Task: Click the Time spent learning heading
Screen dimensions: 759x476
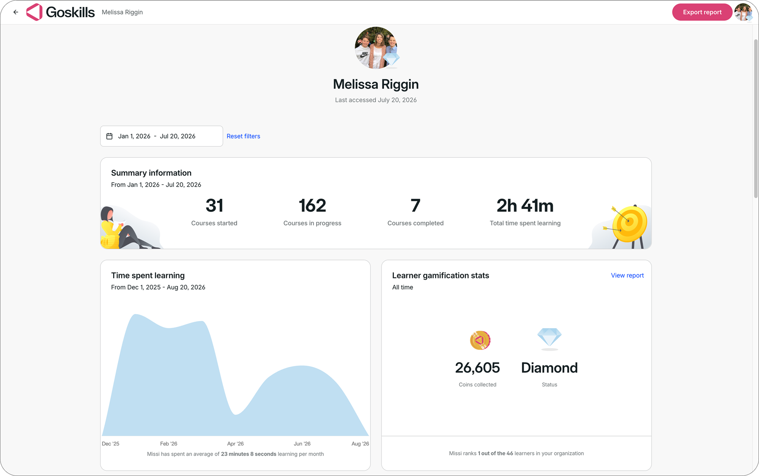Action: [148, 275]
